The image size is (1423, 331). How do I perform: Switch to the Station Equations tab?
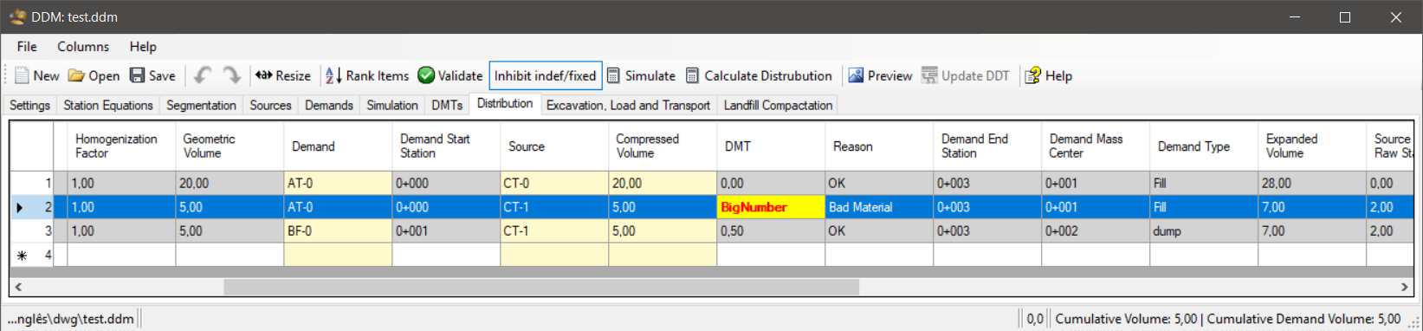tap(107, 105)
